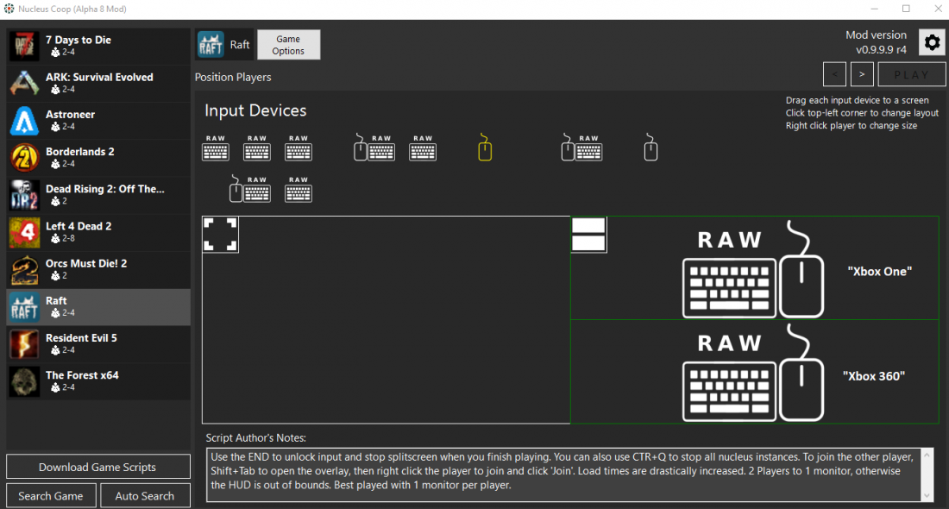Select the yellow highlighted mouse device
The image size is (949, 509).
coord(485,148)
